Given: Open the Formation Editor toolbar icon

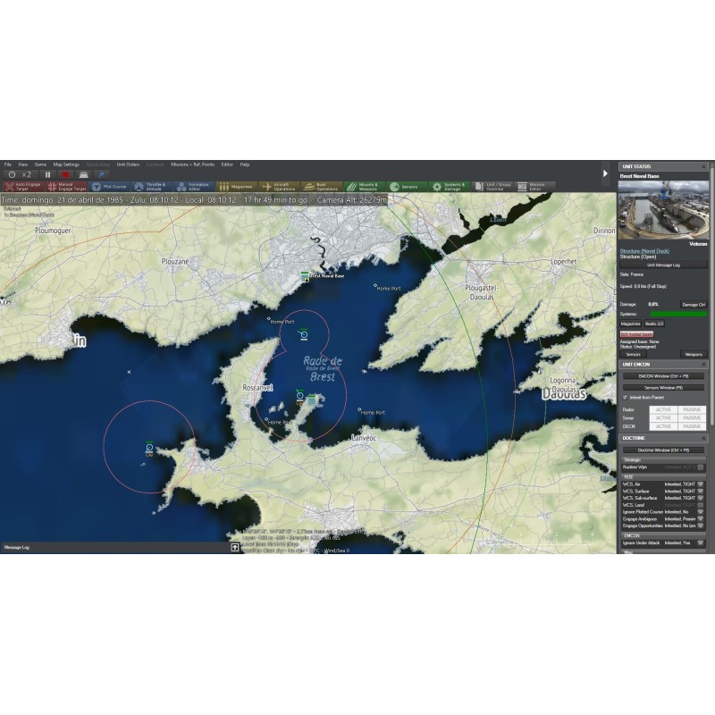Looking at the screenshot, I should 193,187.
